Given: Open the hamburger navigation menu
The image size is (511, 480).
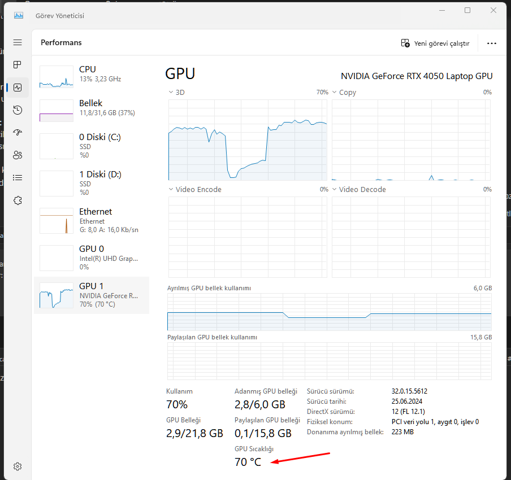Looking at the screenshot, I should (18, 42).
